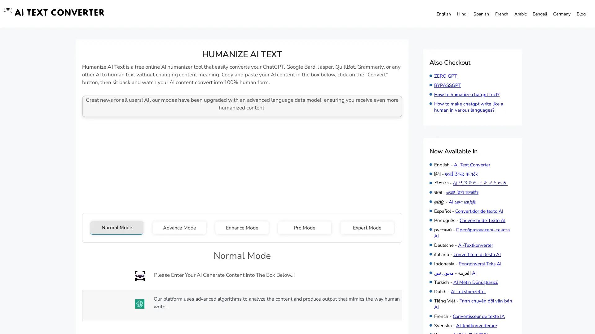Open Pengonversi Teks AI for Indonesian
The height and width of the screenshot is (334, 595).
click(x=480, y=264)
